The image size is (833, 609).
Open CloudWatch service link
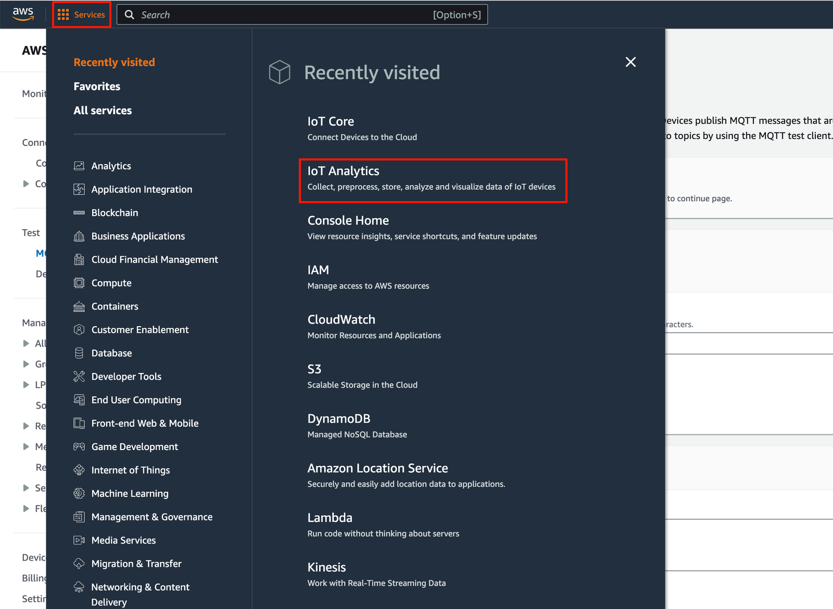(x=341, y=319)
